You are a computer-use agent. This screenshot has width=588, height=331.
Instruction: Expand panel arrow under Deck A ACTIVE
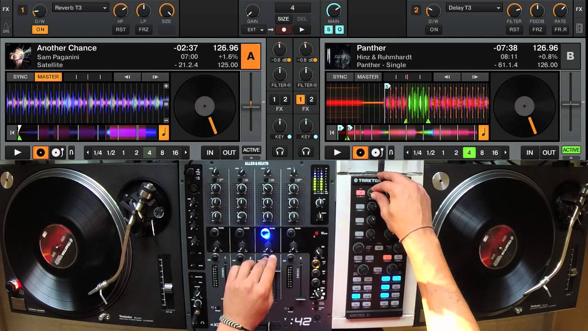[251, 157]
